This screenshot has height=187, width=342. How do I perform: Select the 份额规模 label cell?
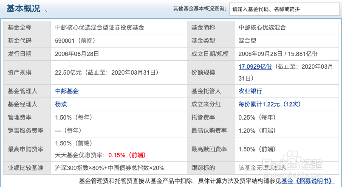coord(211,73)
